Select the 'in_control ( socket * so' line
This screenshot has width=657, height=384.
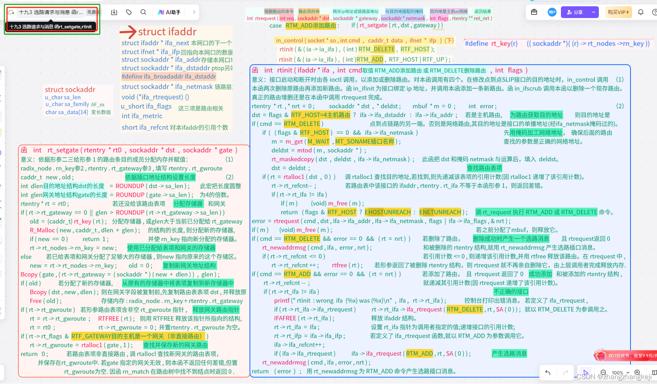coord(365,40)
